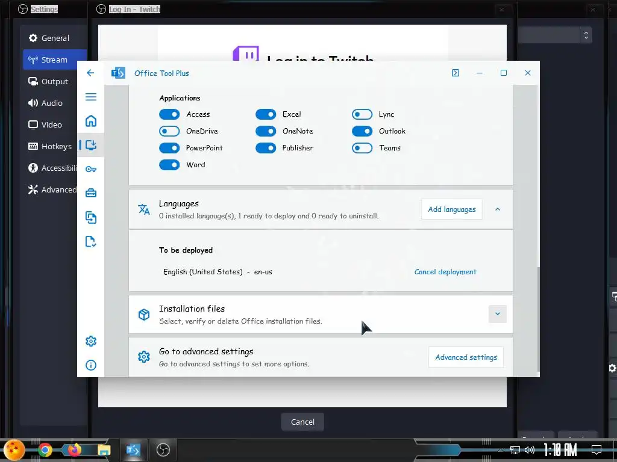Open Output tab in OBS Settings
This screenshot has width=617, height=462.
55,81
